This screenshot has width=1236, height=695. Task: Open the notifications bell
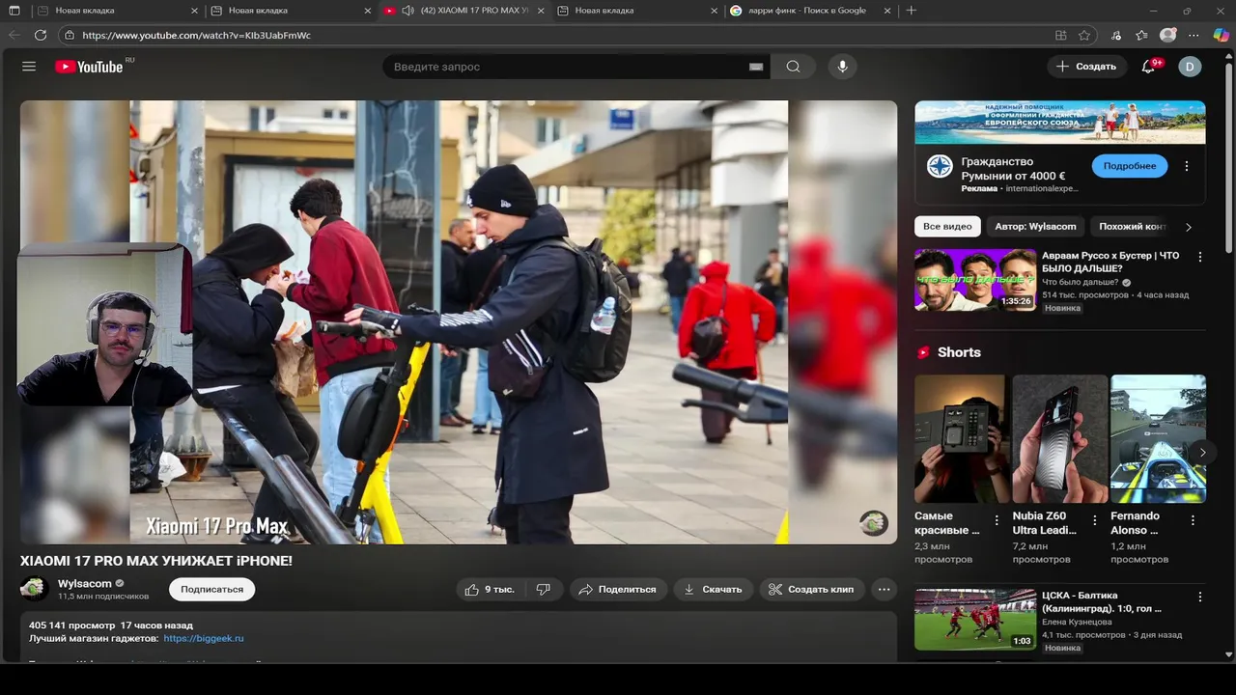click(1148, 67)
